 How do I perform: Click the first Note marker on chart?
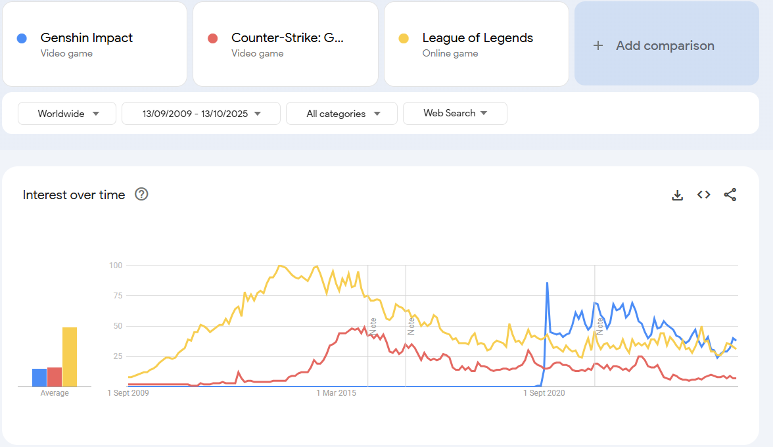click(x=373, y=327)
